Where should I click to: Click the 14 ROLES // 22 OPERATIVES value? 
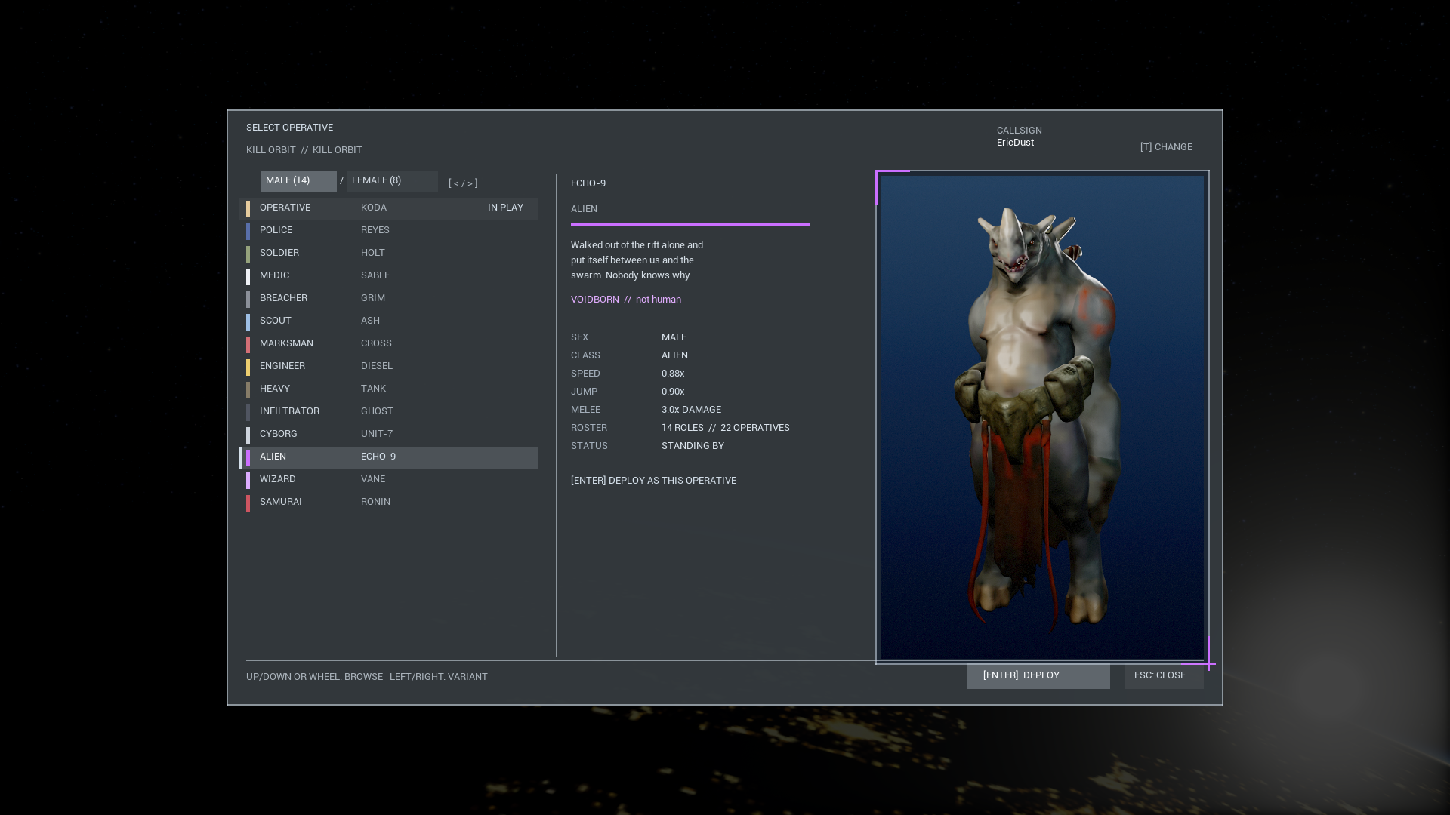click(726, 428)
